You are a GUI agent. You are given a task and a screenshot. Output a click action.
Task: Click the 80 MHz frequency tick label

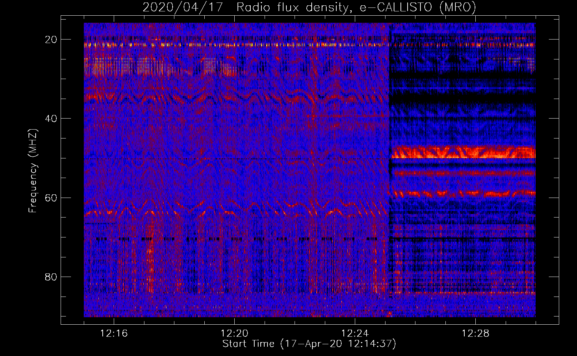51,277
